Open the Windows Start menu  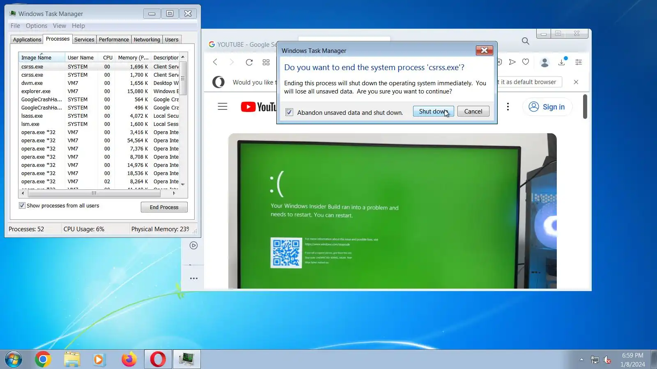tap(14, 360)
